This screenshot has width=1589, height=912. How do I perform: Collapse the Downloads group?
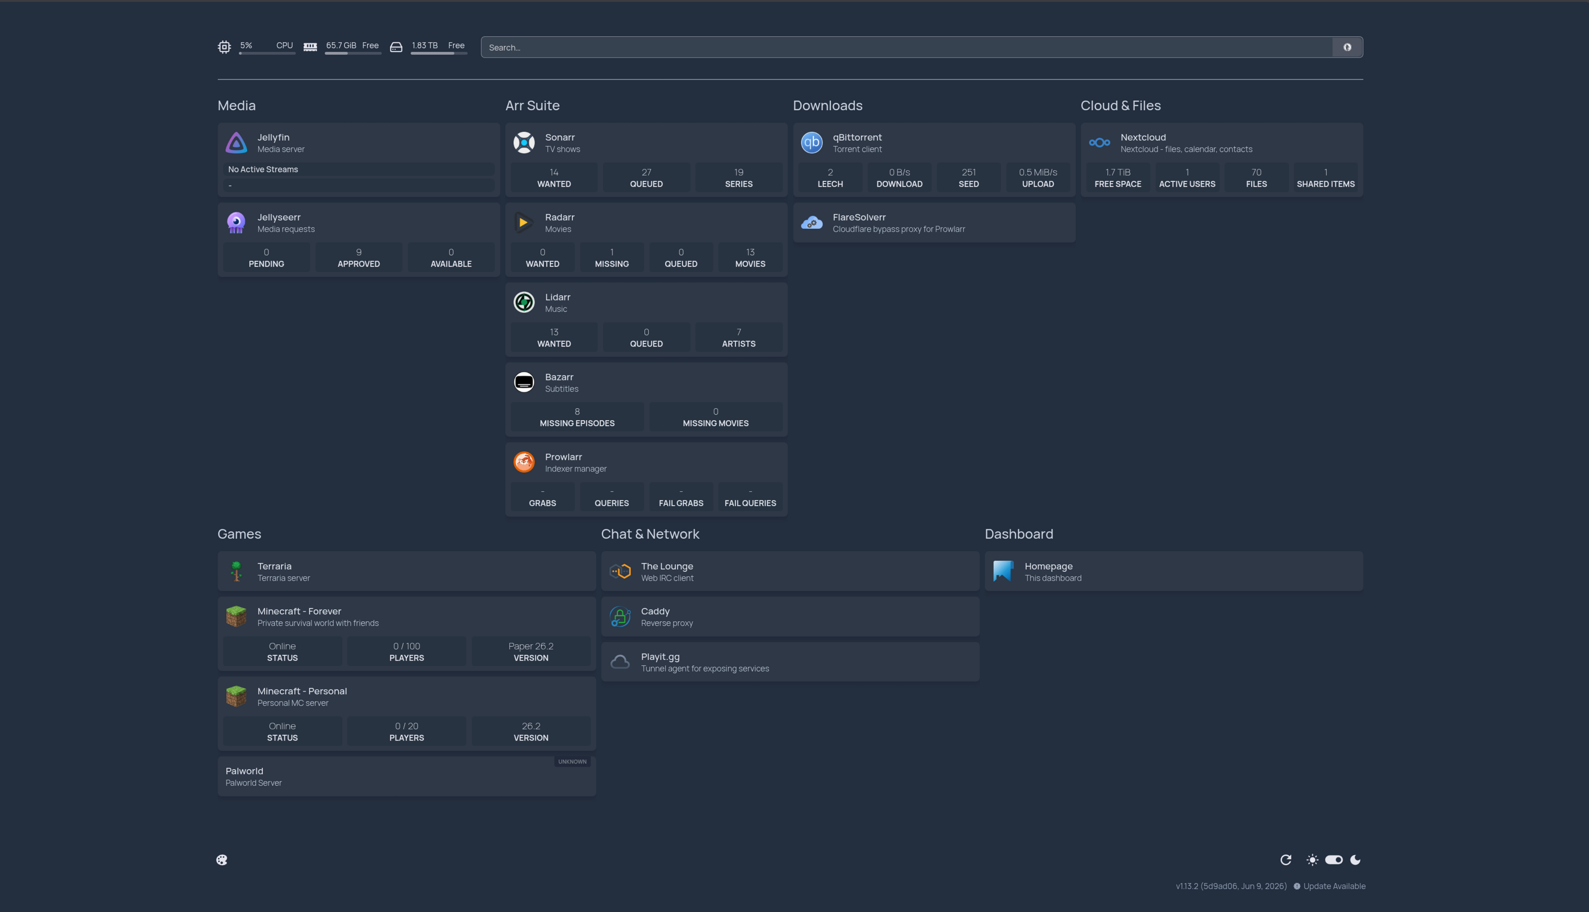[828, 105]
